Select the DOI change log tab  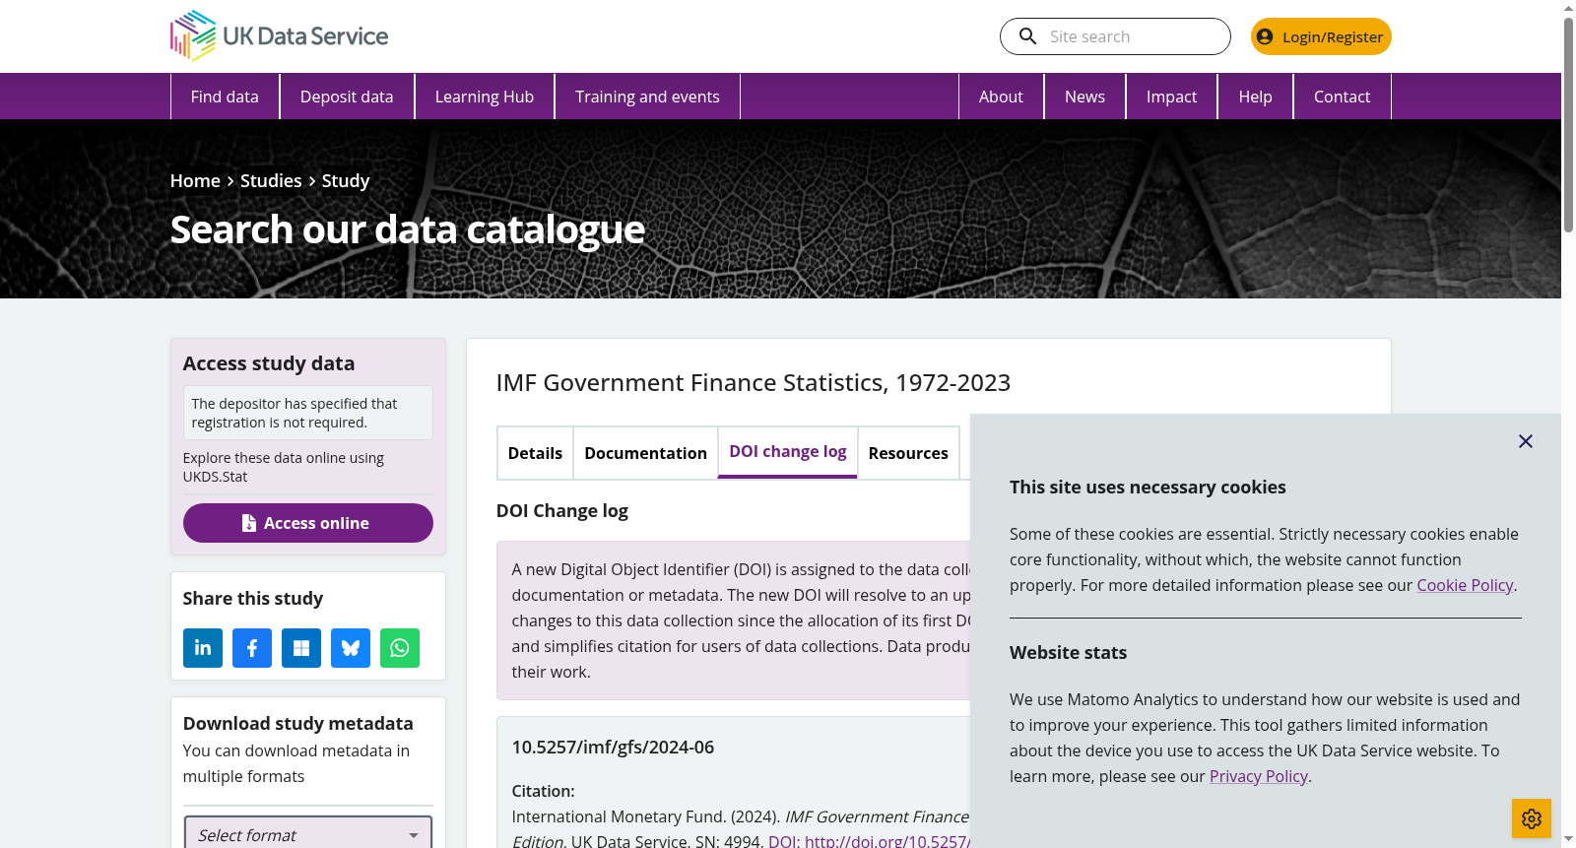pos(788,452)
